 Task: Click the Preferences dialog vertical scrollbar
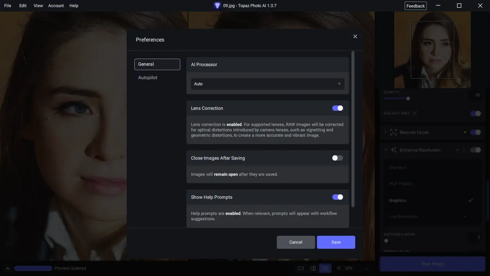coord(353,129)
